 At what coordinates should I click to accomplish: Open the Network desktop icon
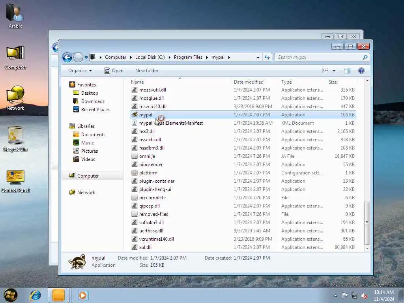(15, 98)
